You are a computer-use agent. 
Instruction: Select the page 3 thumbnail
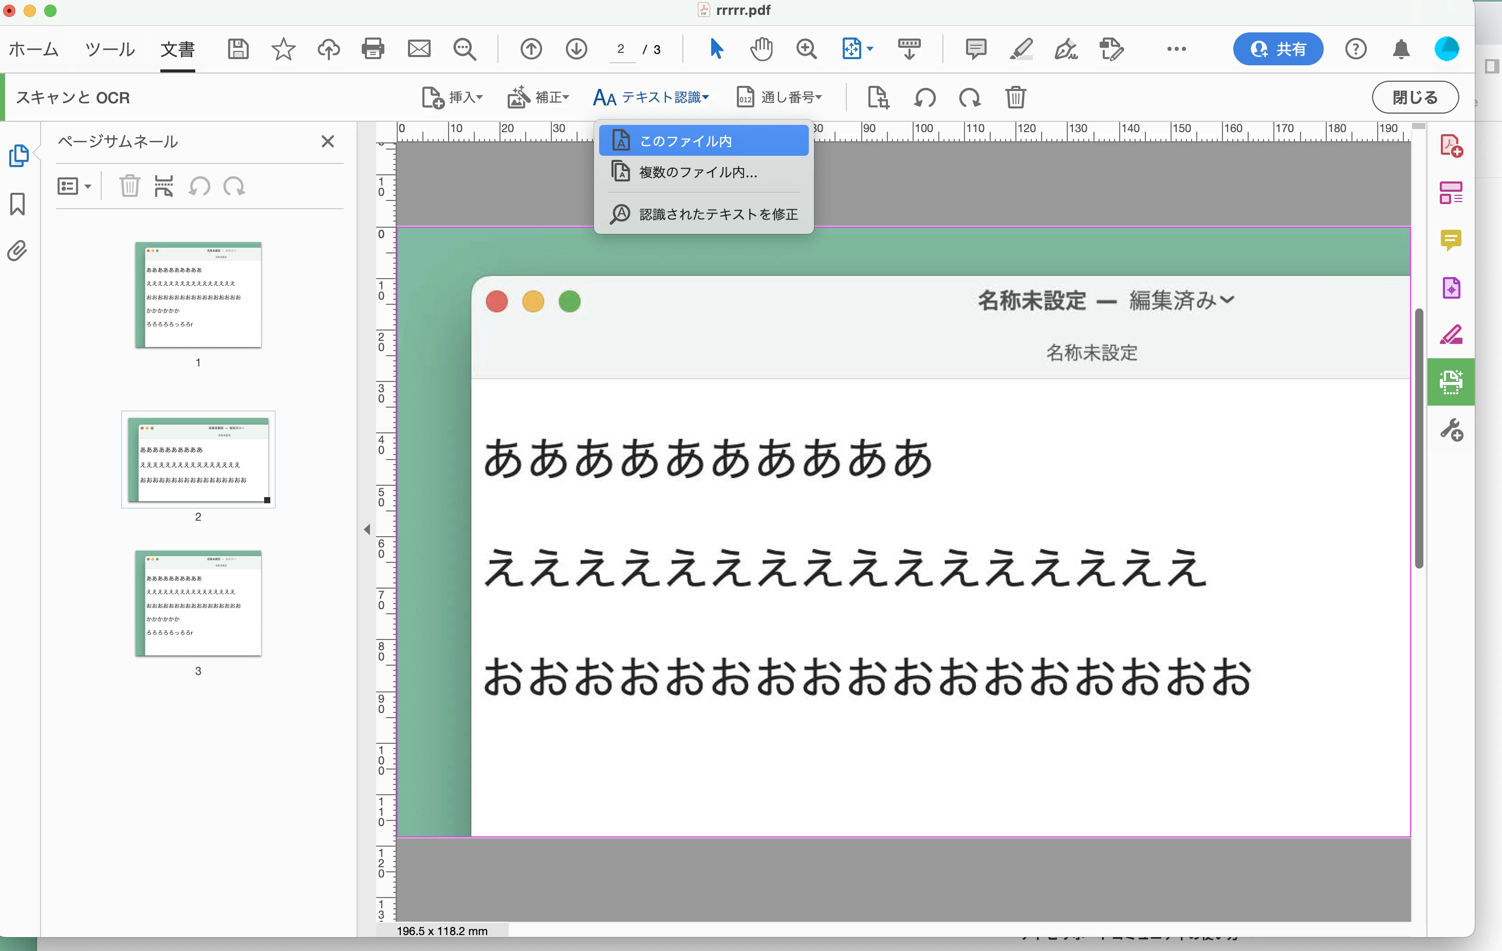point(198,603)
